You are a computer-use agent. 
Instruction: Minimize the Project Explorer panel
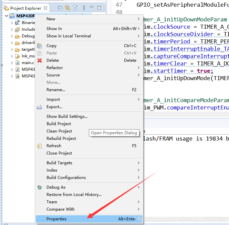coord(92,7)
